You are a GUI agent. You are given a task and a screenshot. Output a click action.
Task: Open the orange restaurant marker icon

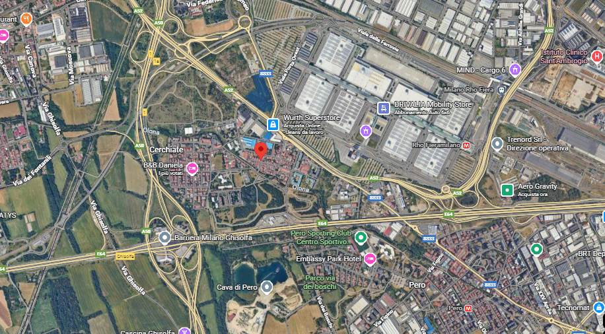pyautogui.click(x=26, y=19)
